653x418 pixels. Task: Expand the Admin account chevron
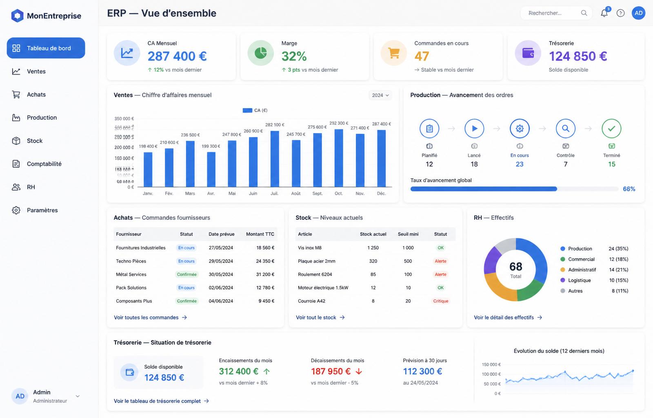[78, 396]
